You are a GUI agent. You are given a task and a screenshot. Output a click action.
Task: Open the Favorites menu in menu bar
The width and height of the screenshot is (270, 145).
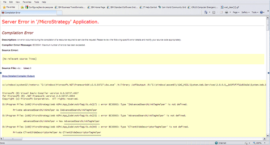27,2
